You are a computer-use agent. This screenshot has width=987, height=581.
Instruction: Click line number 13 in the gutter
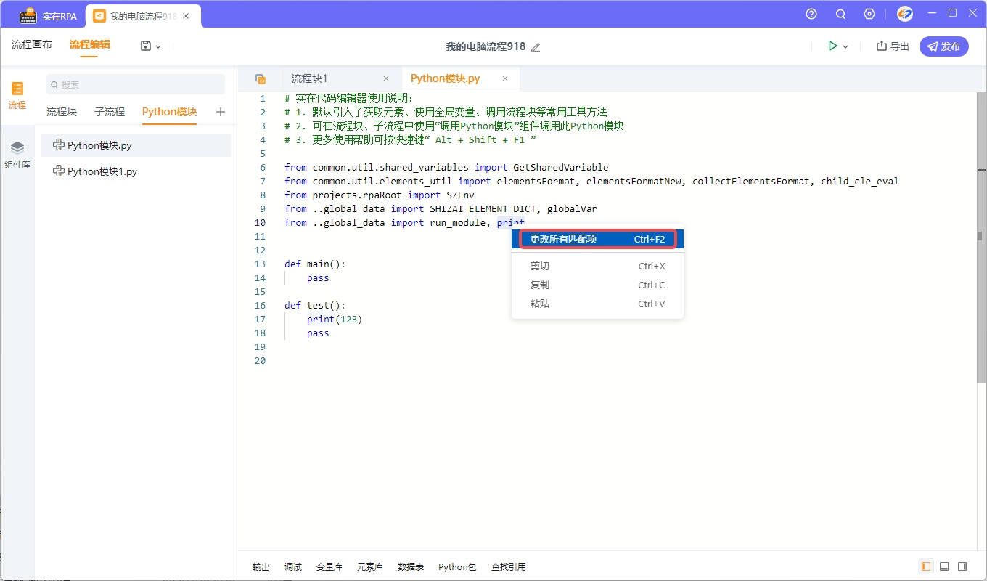(x=261, y=264)
